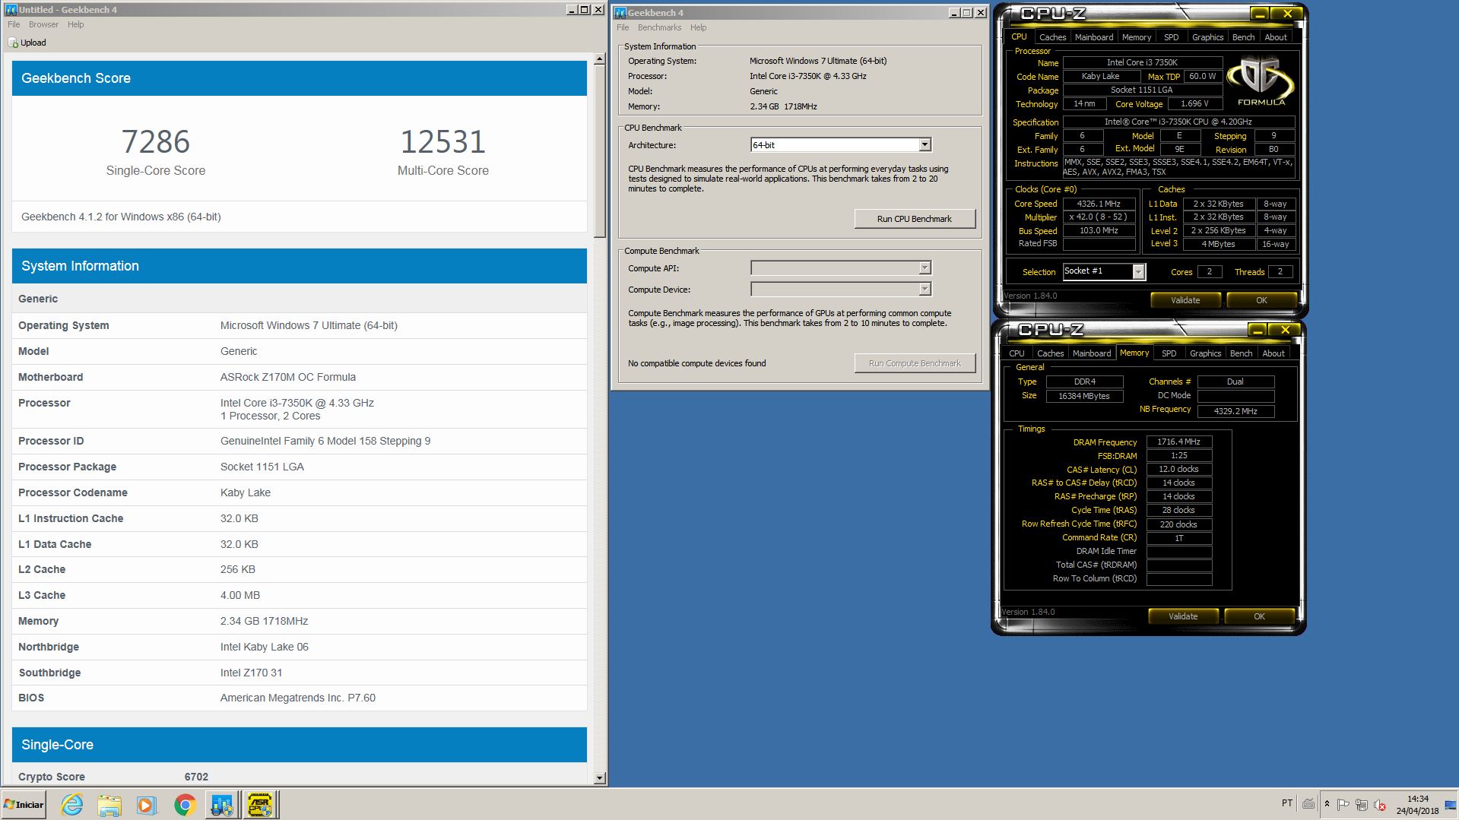Expand the Compute Device dropdown
The height and width of the screenshot is (820, 1459).
(x=925, y=290)
